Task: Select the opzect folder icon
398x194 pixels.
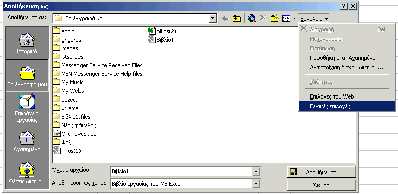Action: 56,100
